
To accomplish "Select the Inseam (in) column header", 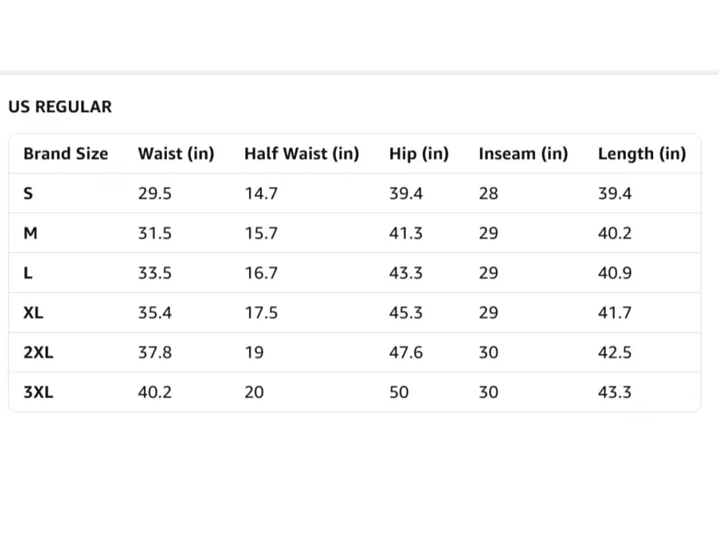I will click(x=523, y=154).
